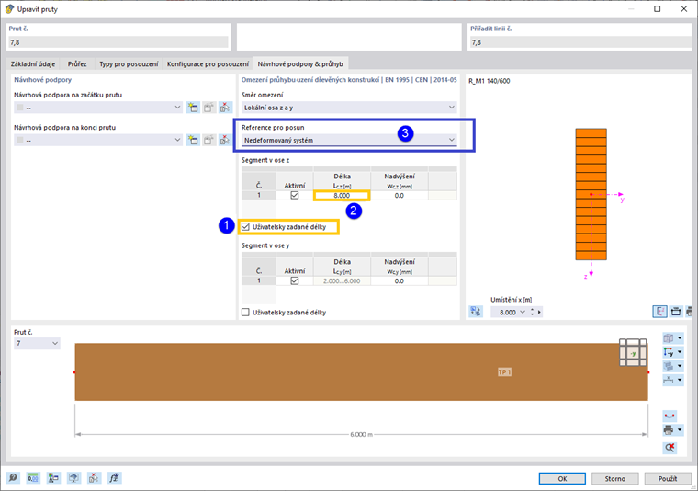Expand -y axis view direction dropdown arrow
Screen dimensions: 698x491
(680, 352)
